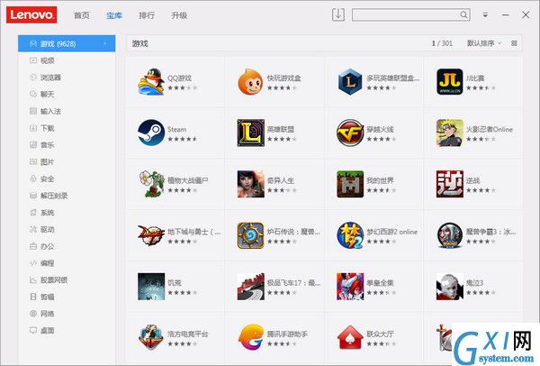Viewport: 540px width, 366px height.
Task: Open the 浏览器 category
Action: (67, 78)
